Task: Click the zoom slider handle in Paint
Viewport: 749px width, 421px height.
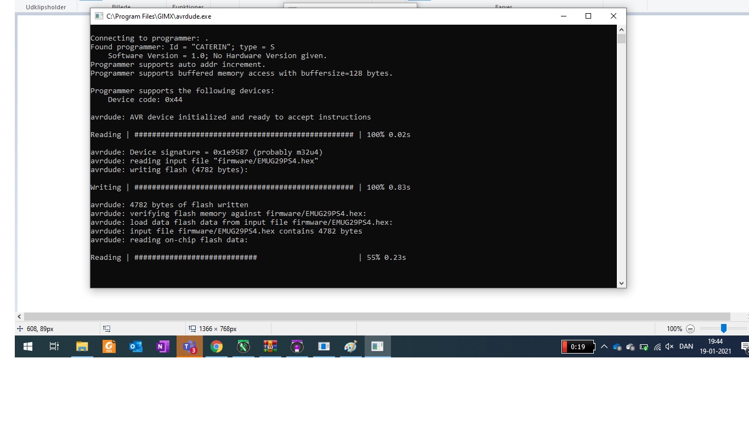Action: (724, 328)
